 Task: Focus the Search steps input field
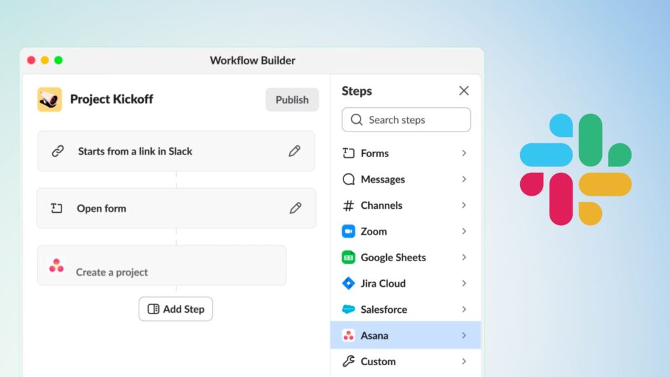click(406, 120)
